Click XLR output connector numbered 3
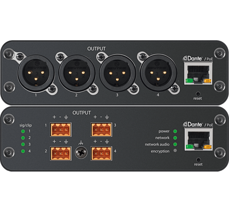The height and width of the screenshot is (215, 229). 118,73
